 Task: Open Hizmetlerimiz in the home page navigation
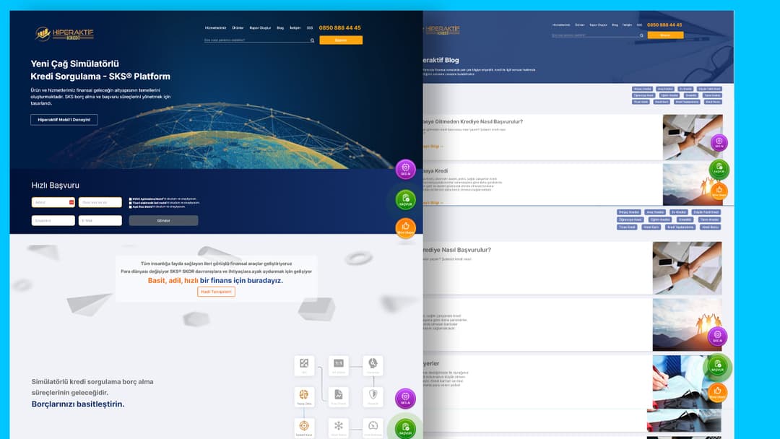tap(215, 28)
